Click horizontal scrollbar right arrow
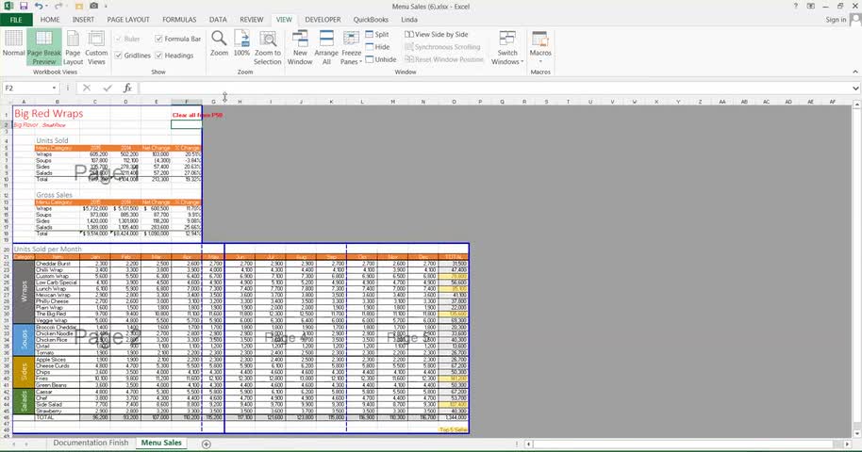This screenshot has width=862, height=452. point(848,444)
